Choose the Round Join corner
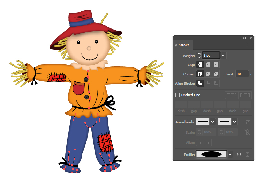The image size is (279, 184). [x=208, y=74]
